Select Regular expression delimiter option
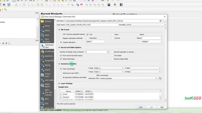The image size is (202, 113). 61,38
